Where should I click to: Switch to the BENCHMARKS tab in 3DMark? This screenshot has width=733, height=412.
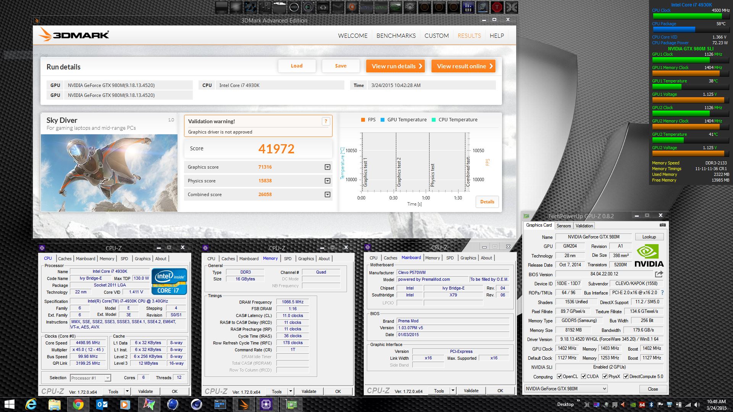click(x=396, y=35)
